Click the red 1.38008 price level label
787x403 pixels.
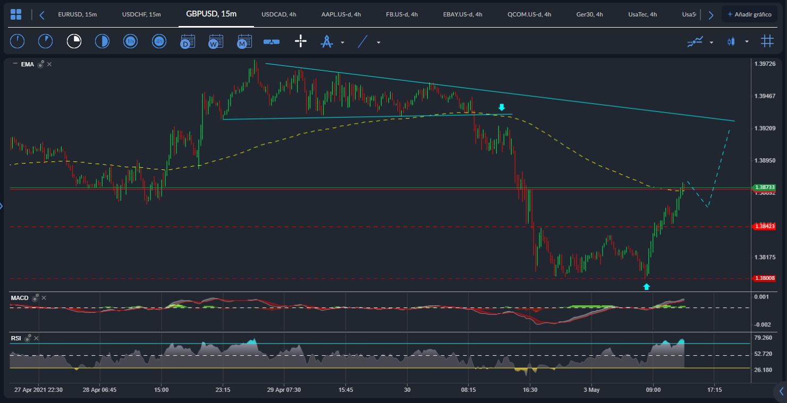click(x=765, y=278)
